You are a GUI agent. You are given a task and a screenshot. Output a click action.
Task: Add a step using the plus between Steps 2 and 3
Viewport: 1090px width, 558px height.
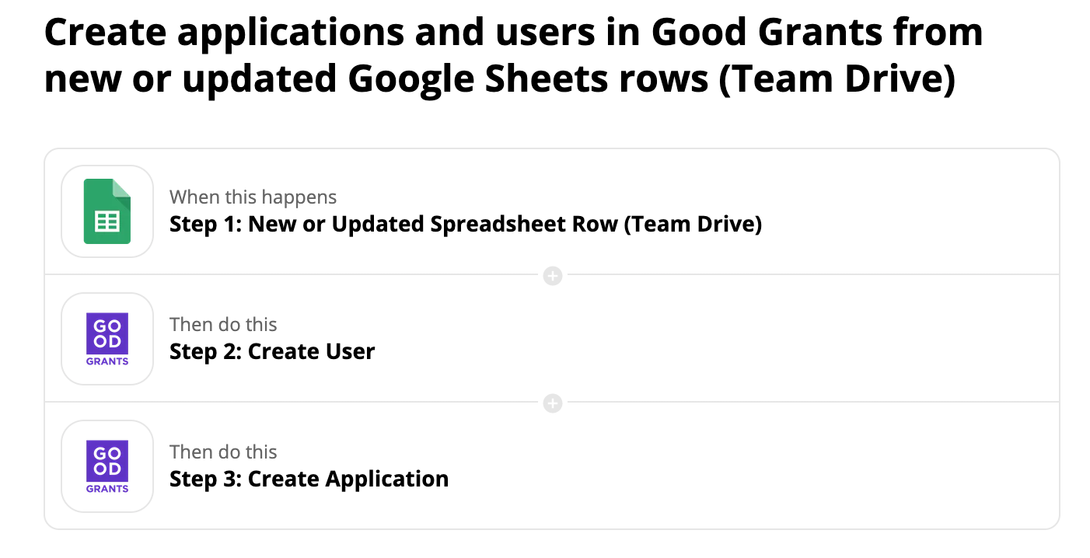click(552, 403)
